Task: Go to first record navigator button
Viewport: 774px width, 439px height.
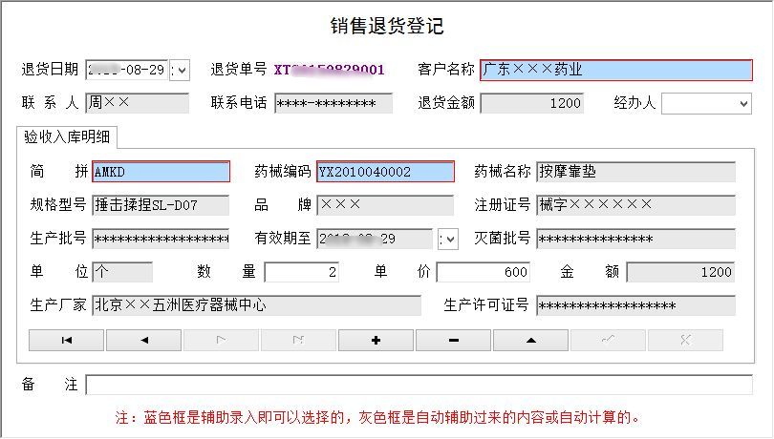Action: (x=66, y=341)
